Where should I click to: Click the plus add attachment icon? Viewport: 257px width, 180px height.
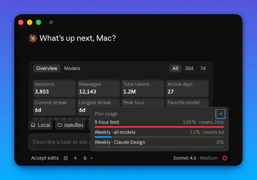pyautogui.click(x=75, y=158)
